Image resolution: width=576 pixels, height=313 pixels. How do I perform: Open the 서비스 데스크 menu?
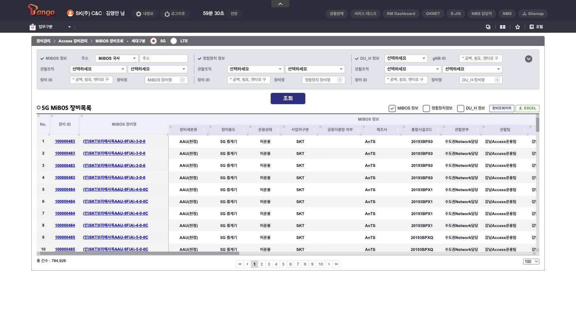click(x=365, y=13)
